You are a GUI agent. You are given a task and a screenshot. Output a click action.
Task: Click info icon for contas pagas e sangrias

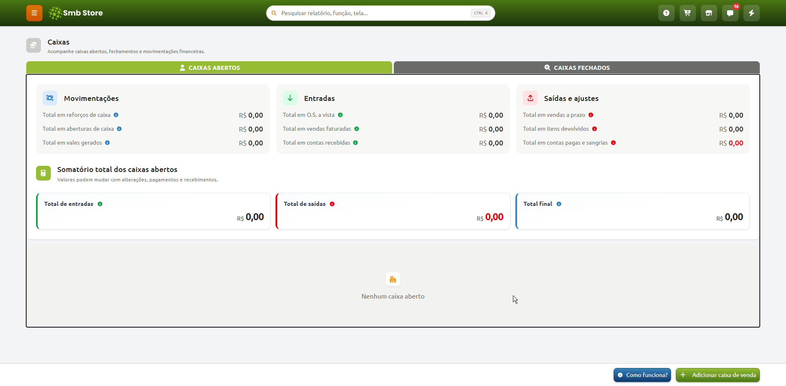coord(613,143)
